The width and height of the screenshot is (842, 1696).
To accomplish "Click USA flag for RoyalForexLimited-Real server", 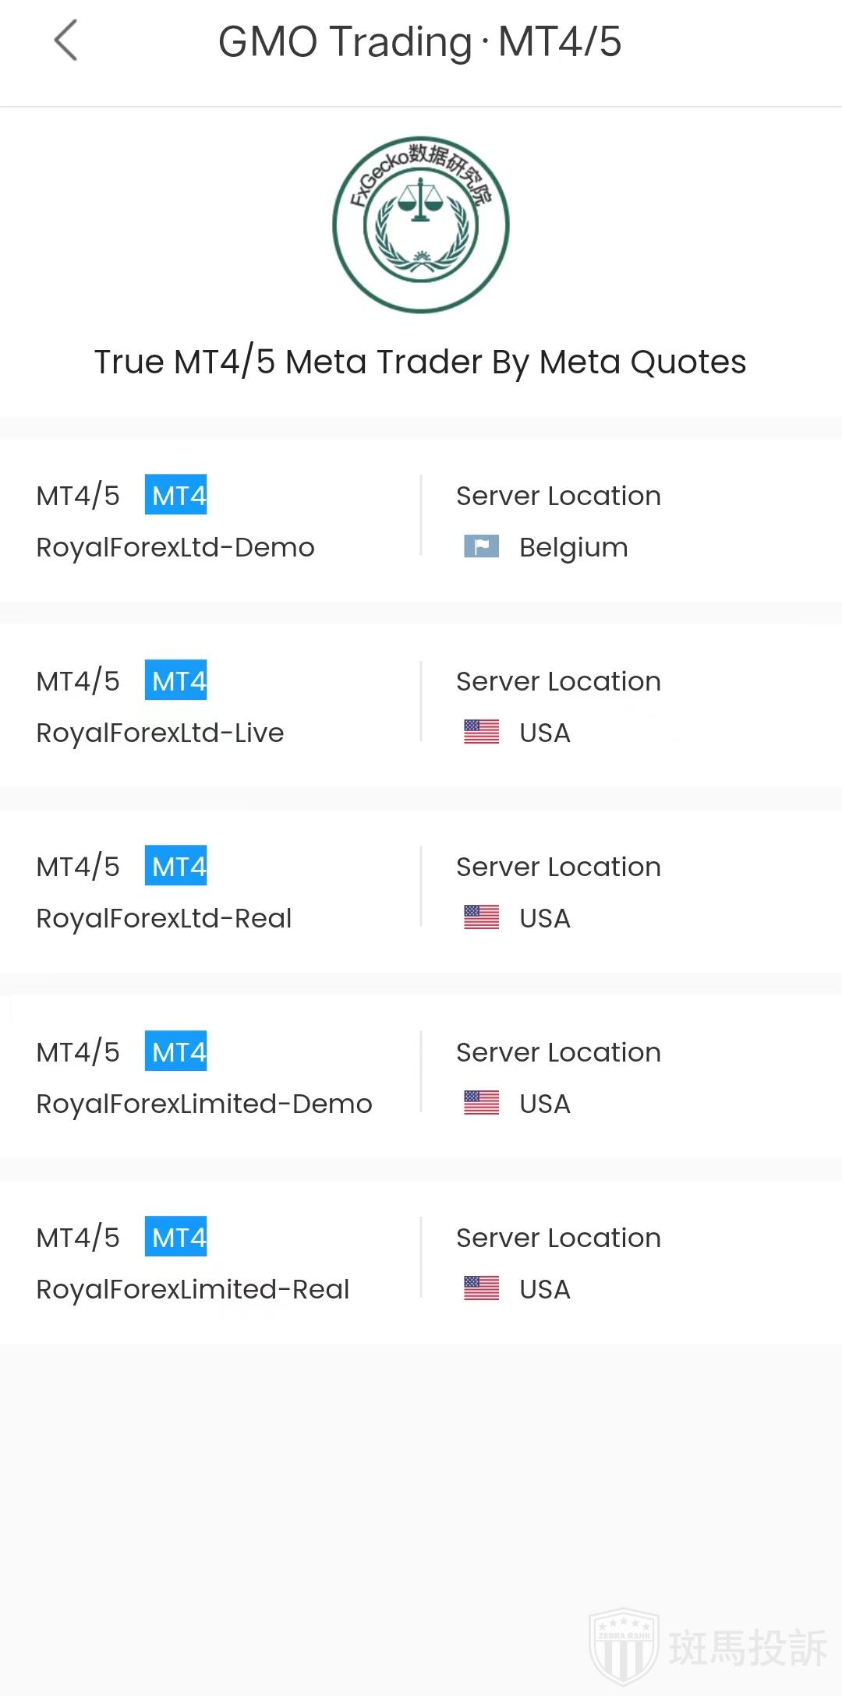I will pos(481,1289).
